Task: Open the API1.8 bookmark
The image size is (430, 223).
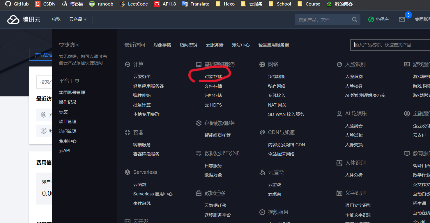Action: 165,4
